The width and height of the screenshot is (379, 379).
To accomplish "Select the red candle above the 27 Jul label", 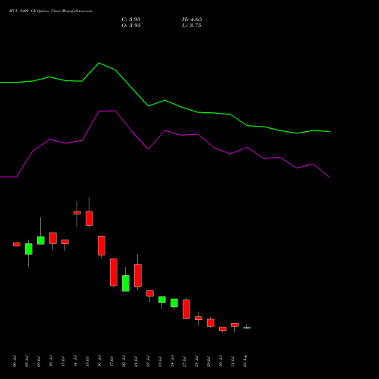I will click(x=186, y=309).
